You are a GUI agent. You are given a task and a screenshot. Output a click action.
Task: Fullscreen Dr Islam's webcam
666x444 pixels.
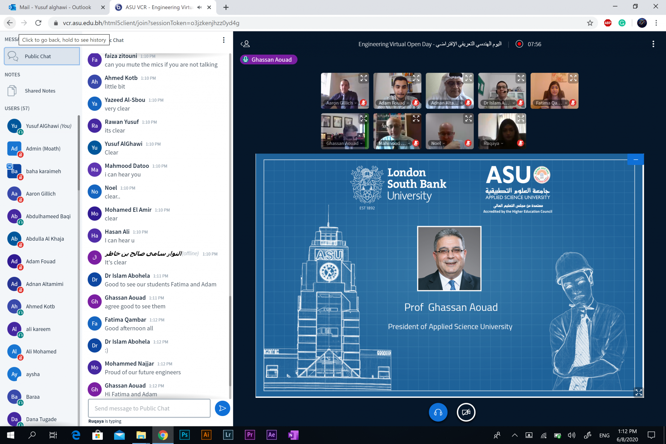click(521, 78)
